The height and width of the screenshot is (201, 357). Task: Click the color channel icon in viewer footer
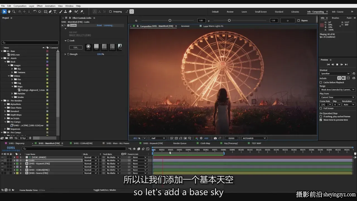[x=197, y=138]
